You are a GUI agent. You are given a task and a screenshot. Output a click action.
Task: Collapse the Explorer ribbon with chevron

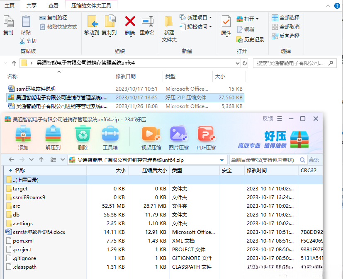click(x=328, y=6)
